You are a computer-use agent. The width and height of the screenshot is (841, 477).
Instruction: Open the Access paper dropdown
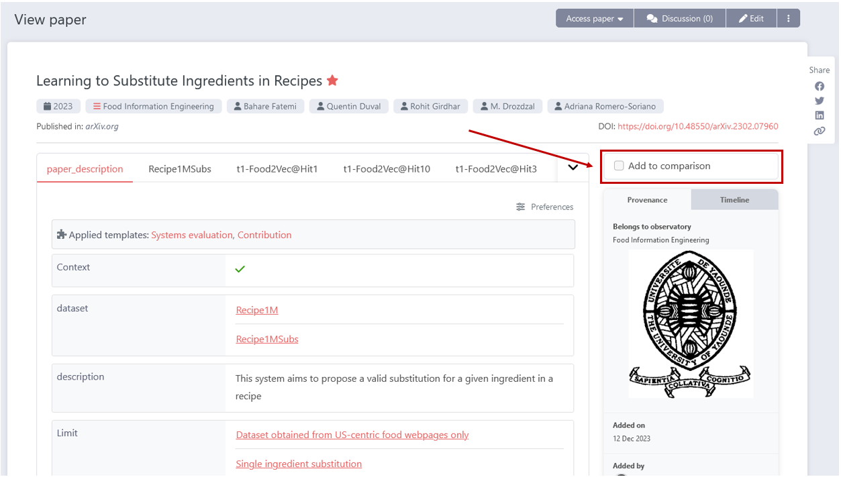tap(594, 18)
